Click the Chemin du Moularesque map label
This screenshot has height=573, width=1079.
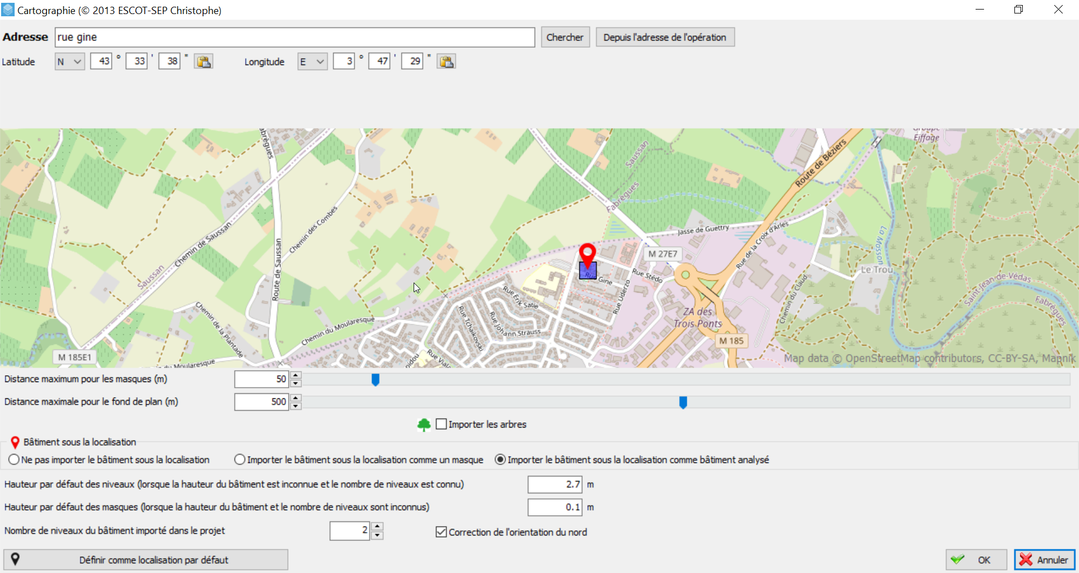coord(338,331)
